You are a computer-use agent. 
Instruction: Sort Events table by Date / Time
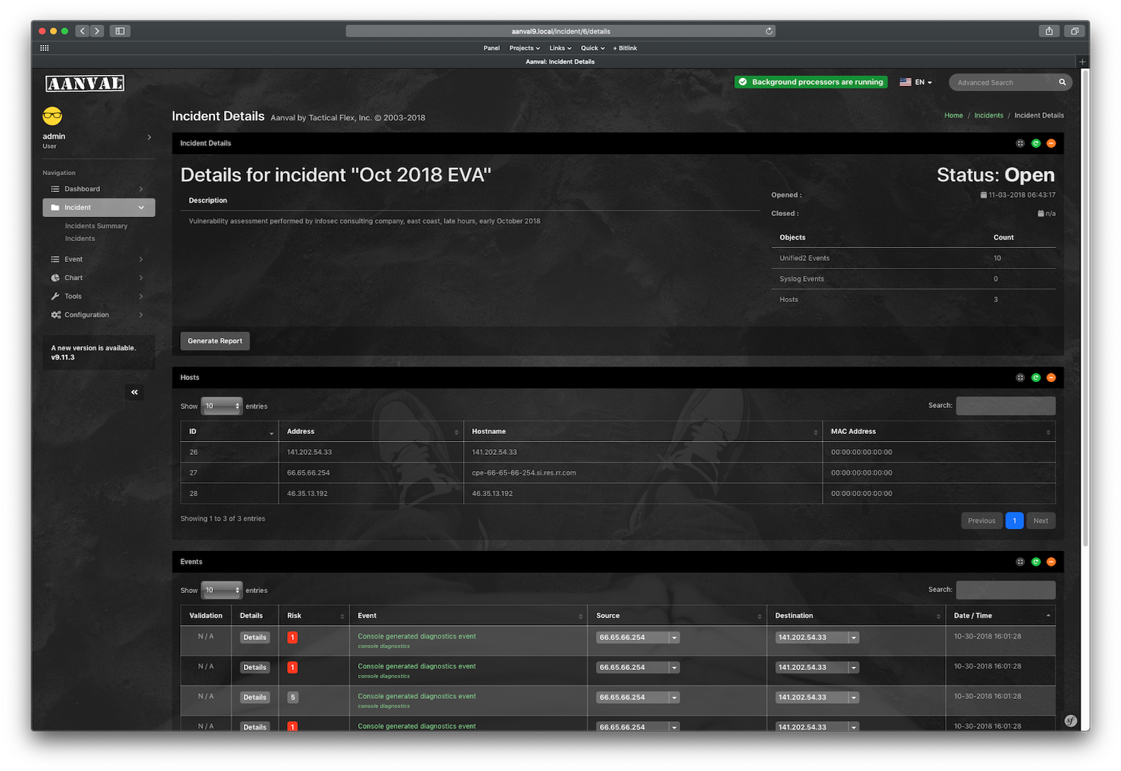click(1000, 615)
